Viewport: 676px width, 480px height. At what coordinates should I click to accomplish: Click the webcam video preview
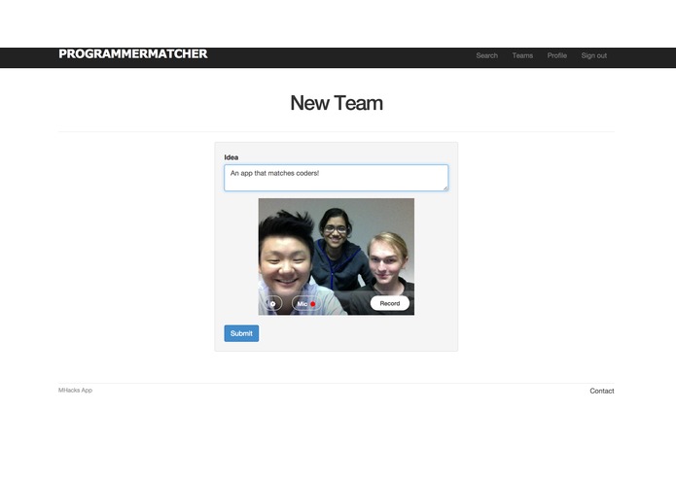click(x=337, y=257)
